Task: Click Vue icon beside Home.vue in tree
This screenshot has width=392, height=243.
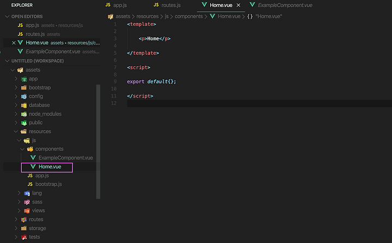Action: click(33, 167)
